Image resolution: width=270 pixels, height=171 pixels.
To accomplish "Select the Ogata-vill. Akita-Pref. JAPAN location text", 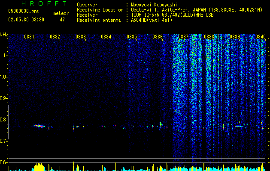I will [197, 10].
